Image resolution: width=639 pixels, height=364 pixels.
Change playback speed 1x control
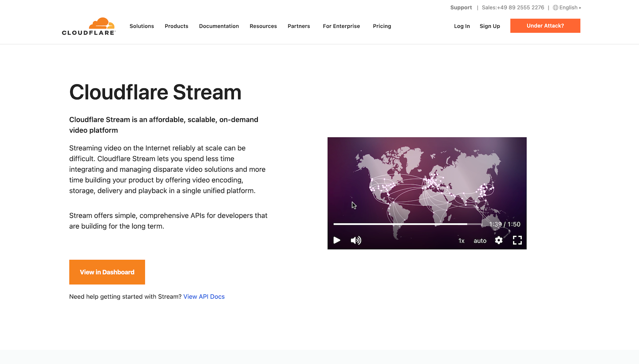(461, 241)
